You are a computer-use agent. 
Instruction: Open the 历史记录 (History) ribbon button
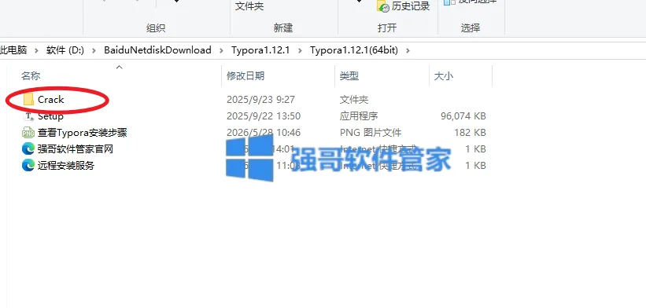pos(404,6)
